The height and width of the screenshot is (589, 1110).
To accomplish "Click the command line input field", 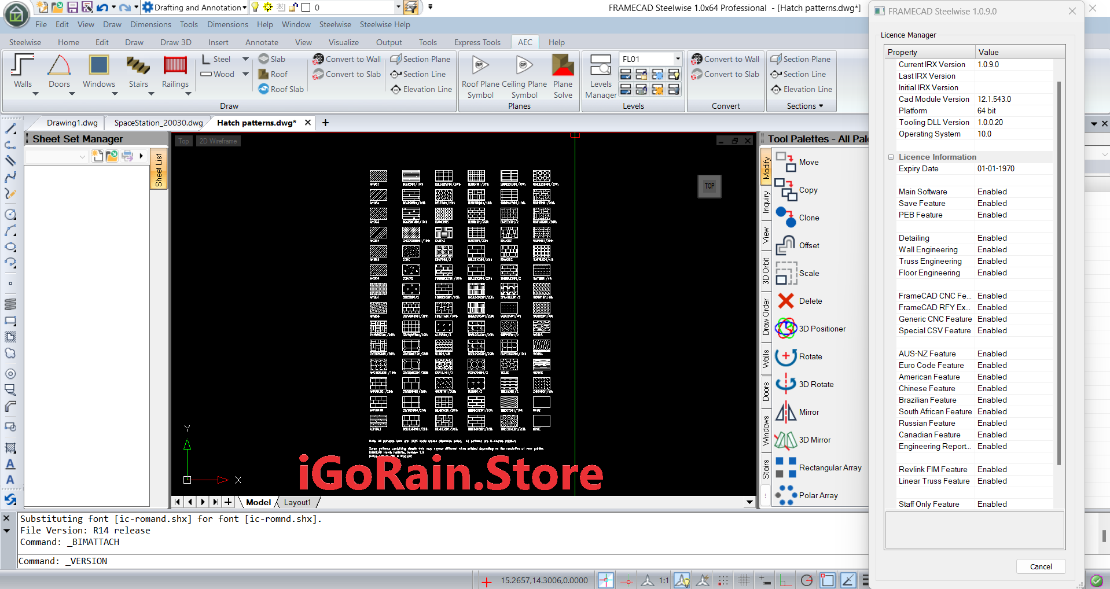I will coord(347,561).
